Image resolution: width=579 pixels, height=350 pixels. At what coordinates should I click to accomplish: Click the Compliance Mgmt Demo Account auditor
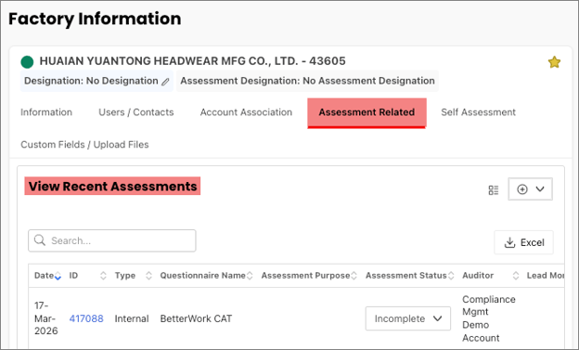(488, 318)
